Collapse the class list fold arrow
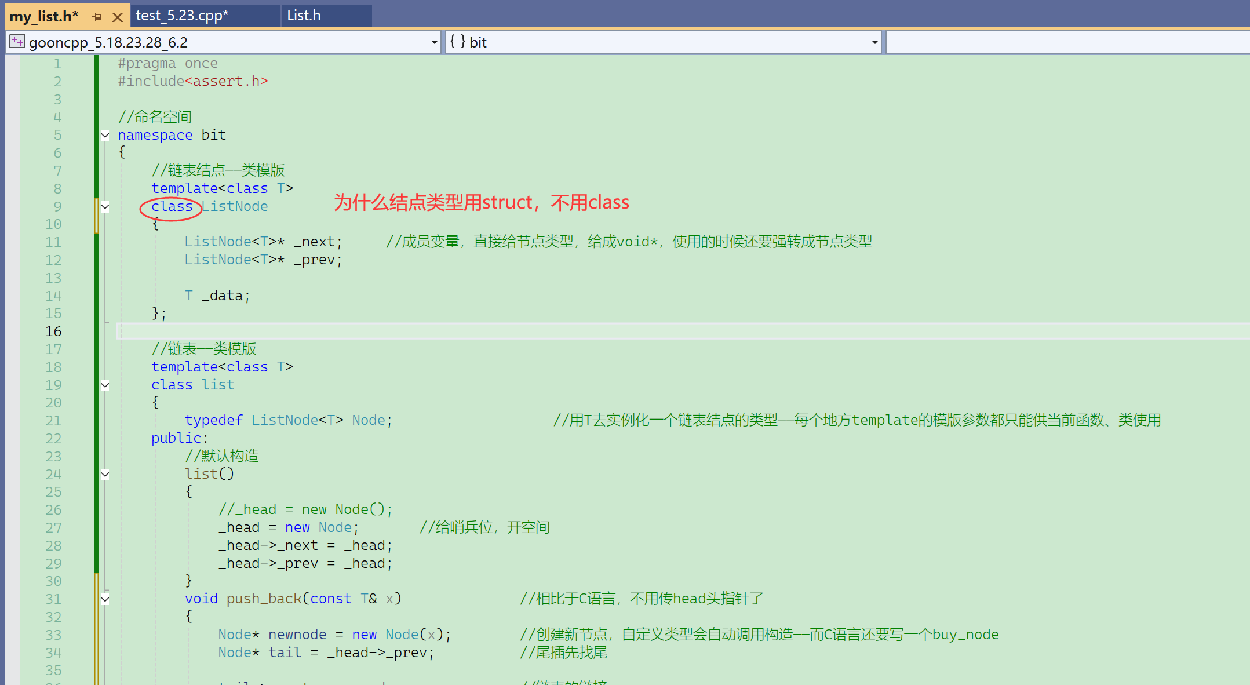The width and height of the screenshot is (1250, 685). point(105,385)
